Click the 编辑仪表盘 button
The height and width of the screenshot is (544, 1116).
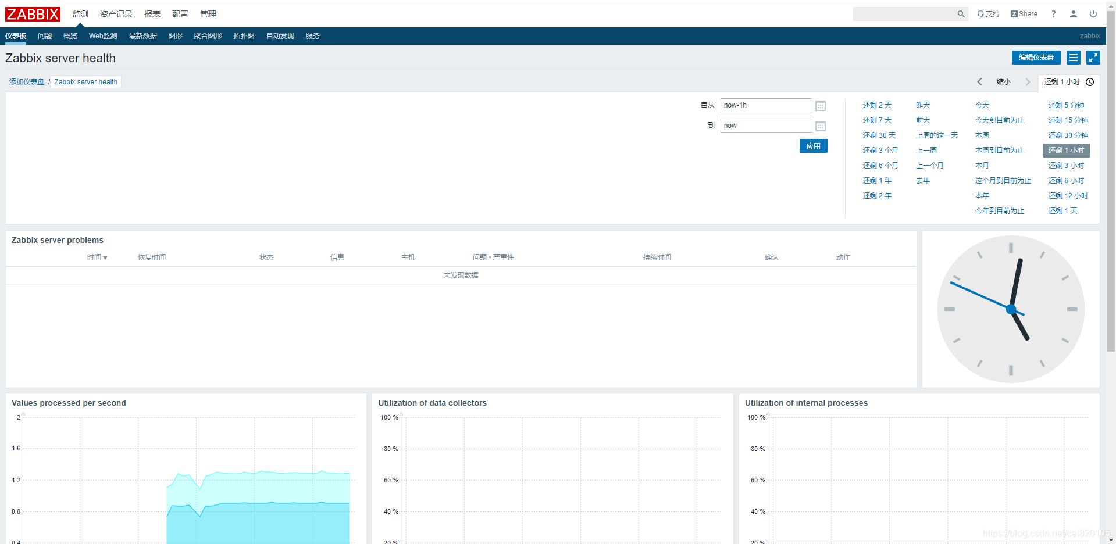click(1036, 58)
